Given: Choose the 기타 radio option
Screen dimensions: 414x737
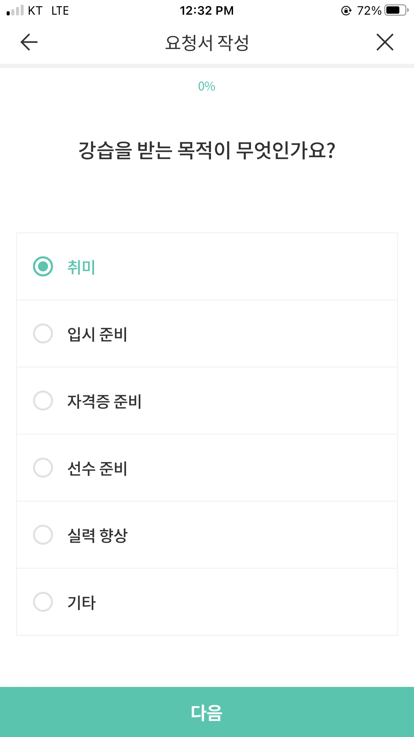Looking at the screenshot, I should click(43, 602).
